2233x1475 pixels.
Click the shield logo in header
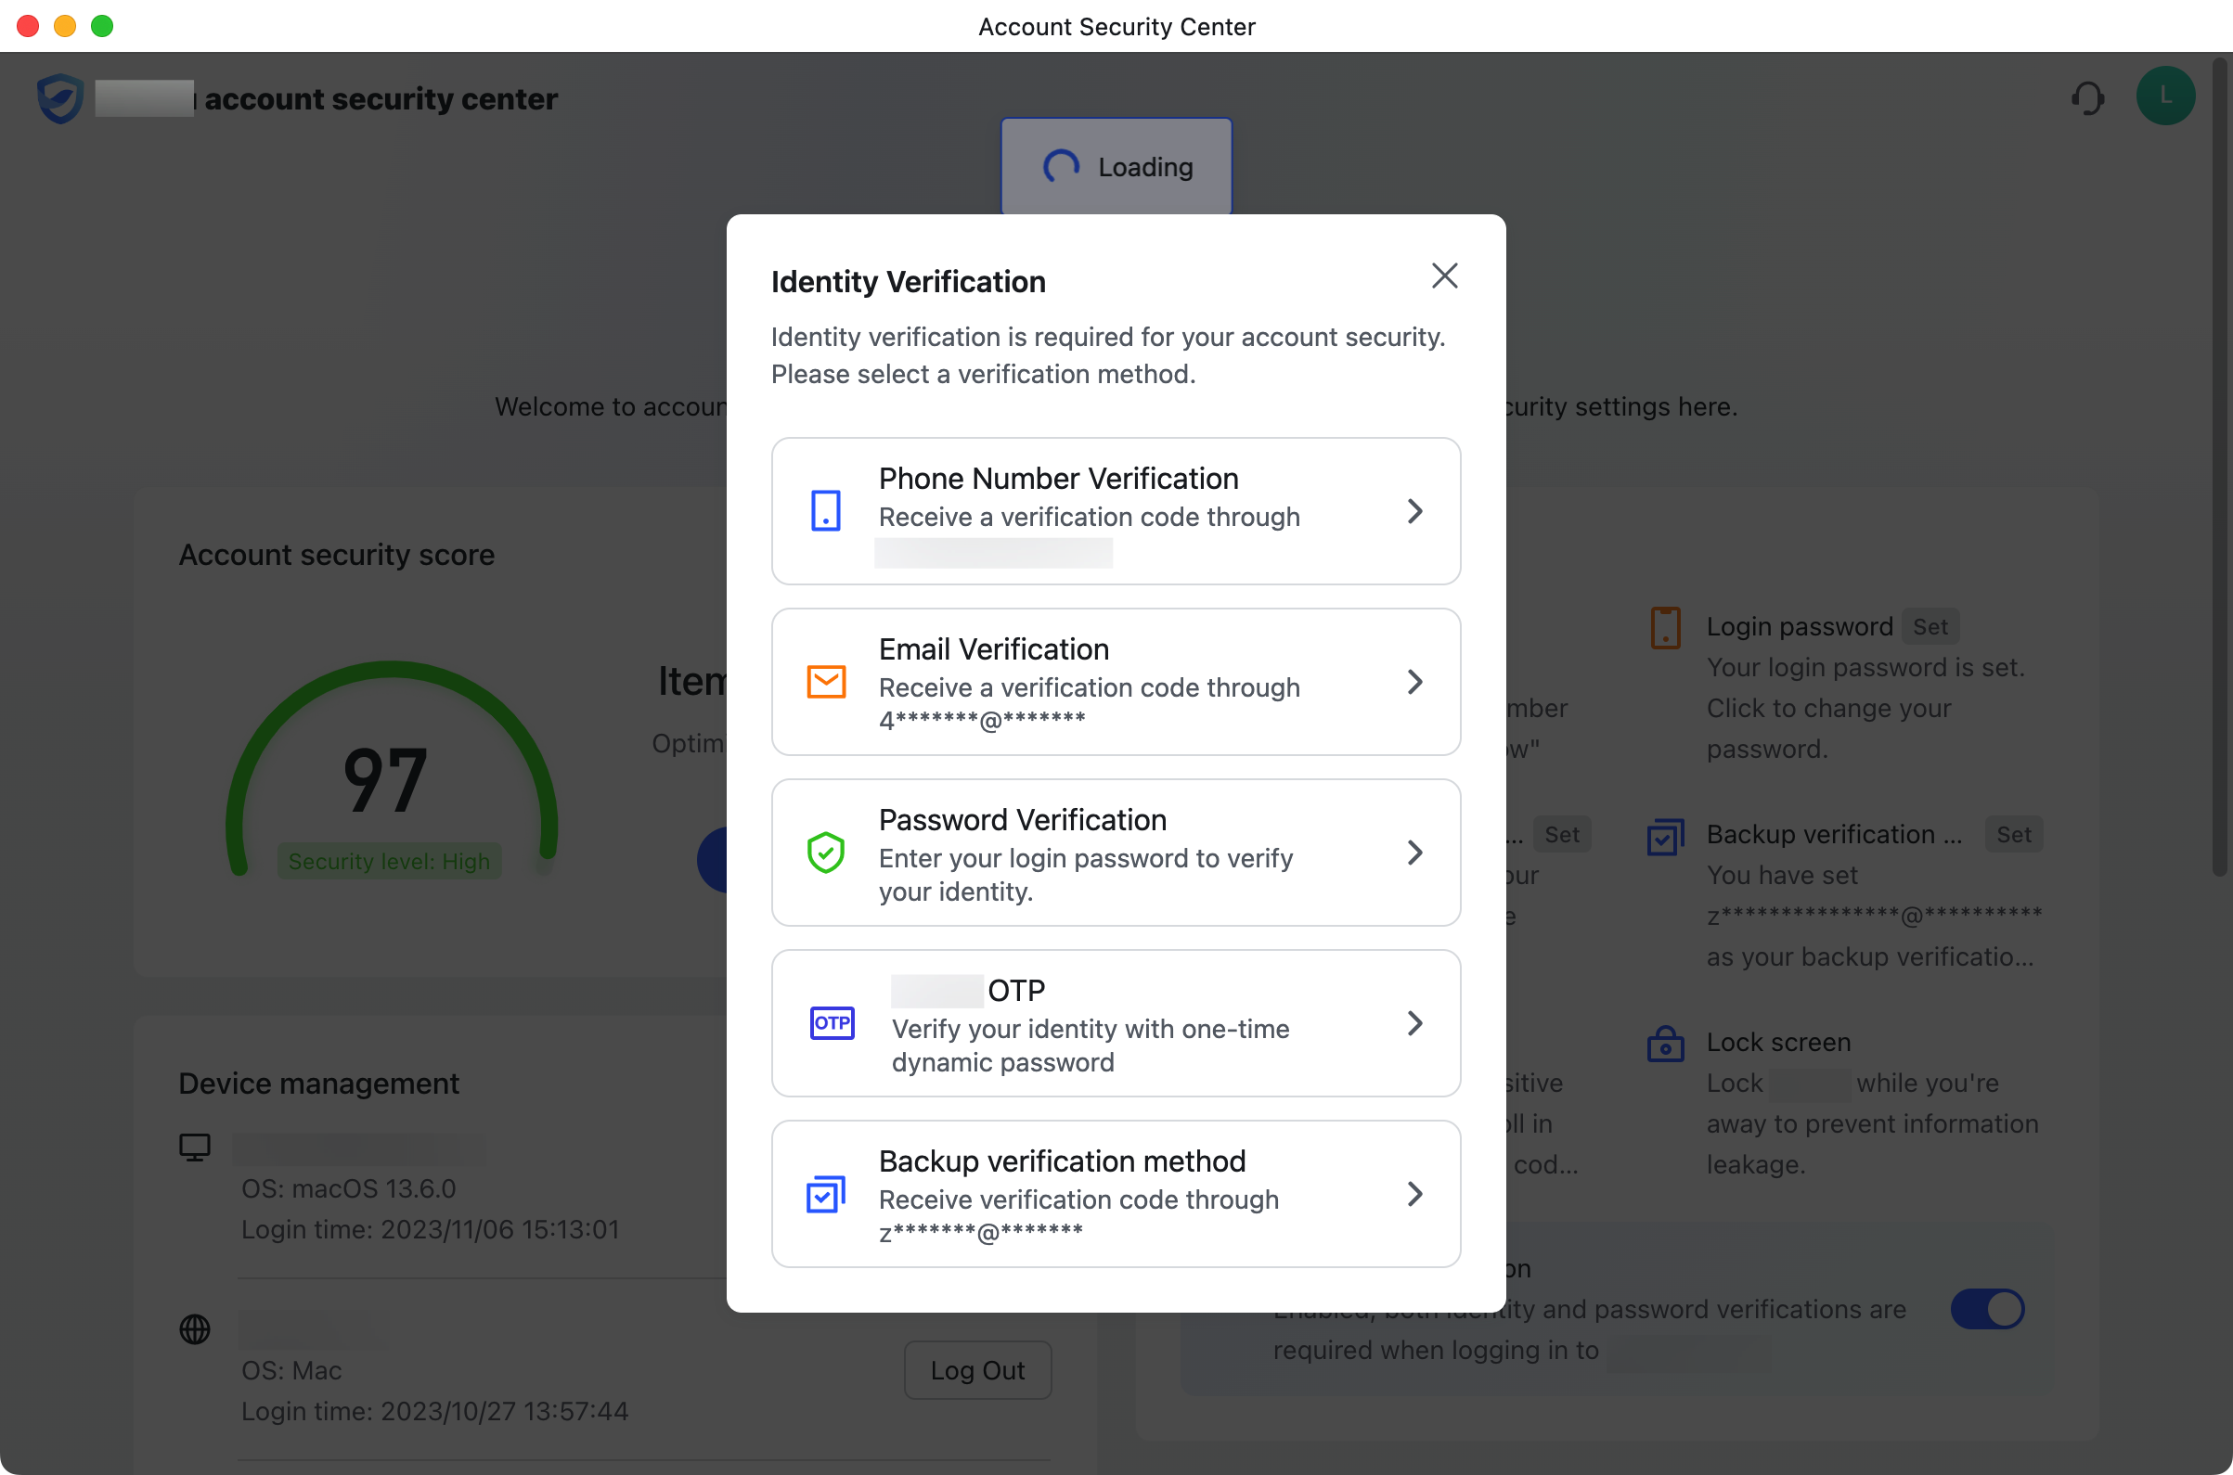pos(60,97)
